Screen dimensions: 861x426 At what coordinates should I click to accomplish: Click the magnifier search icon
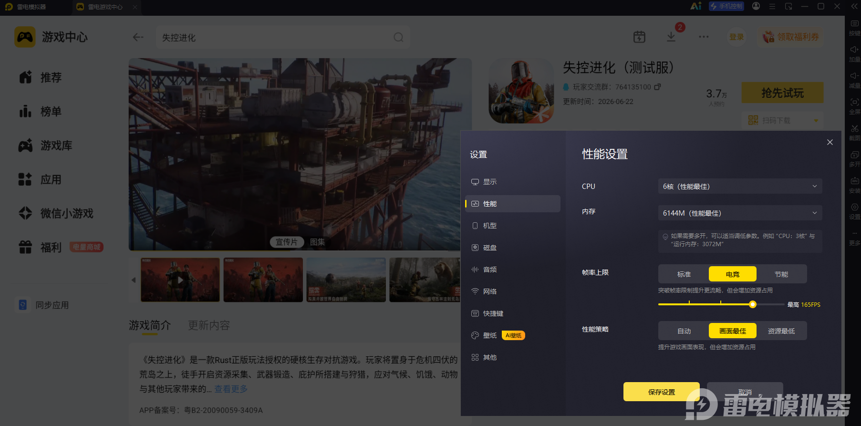[398, 37]
